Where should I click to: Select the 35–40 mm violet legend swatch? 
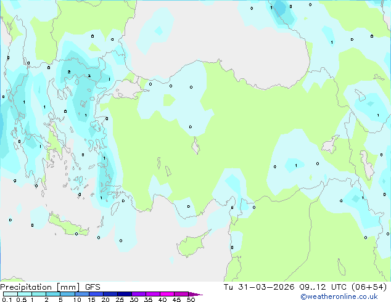(153, 294)
